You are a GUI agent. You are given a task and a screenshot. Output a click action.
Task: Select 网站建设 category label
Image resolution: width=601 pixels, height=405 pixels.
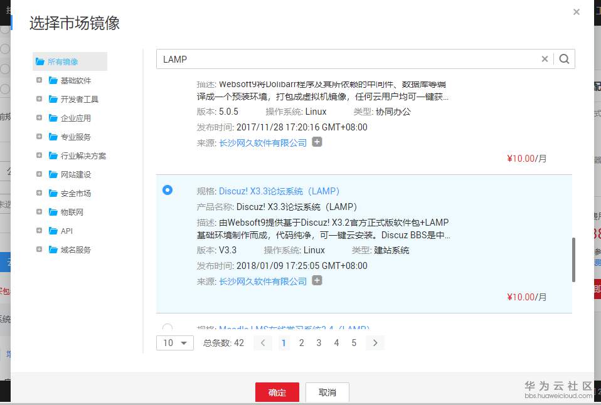pos(76,174)
